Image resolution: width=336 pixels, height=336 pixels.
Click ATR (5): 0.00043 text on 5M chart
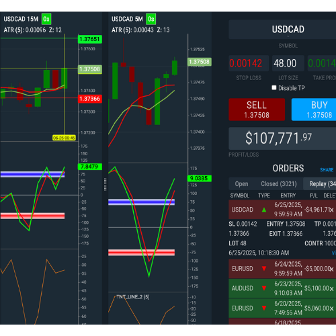pos(132,30)
